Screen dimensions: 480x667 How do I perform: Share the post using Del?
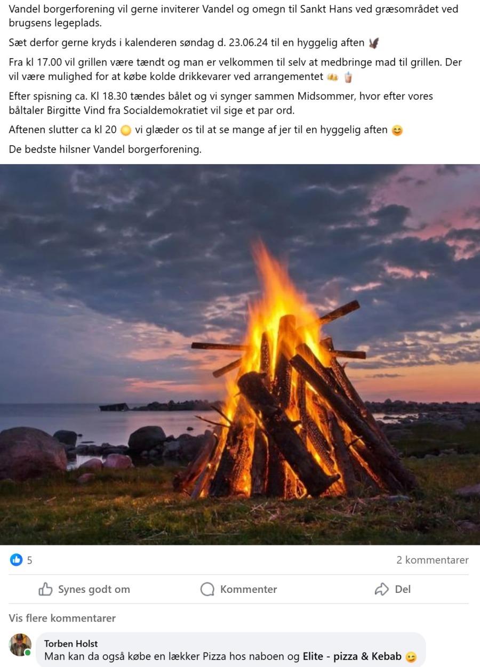tap(393, 589)
